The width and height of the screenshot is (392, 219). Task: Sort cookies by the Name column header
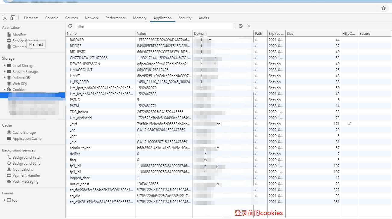tap(101, 34)
